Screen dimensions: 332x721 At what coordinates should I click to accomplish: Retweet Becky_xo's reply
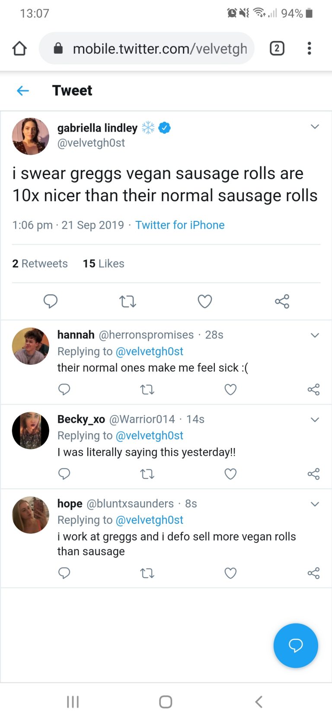click(x=147, y=474)
